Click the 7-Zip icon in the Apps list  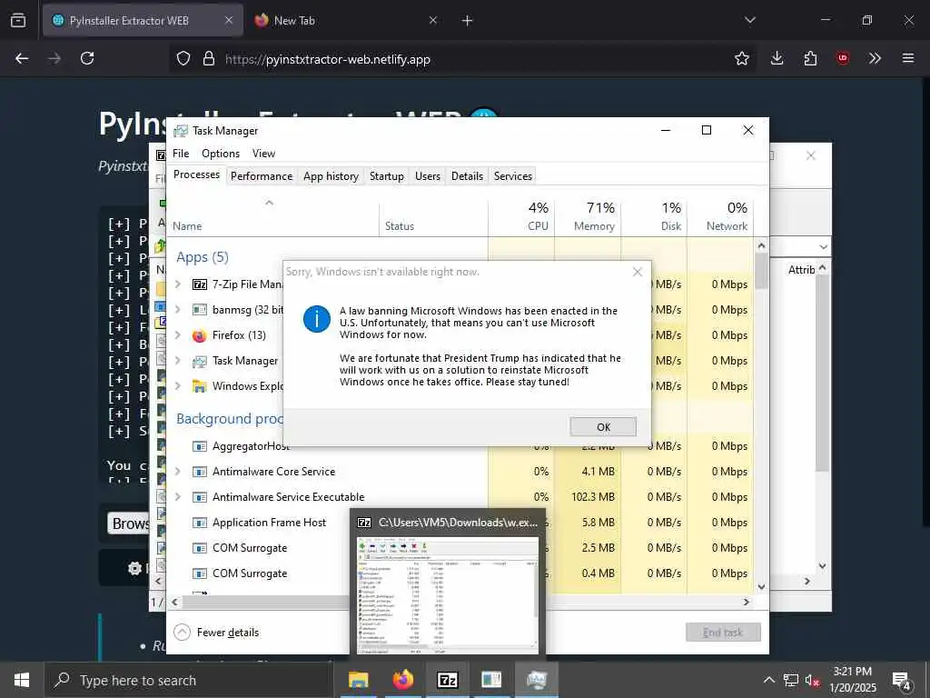point(200,284)
